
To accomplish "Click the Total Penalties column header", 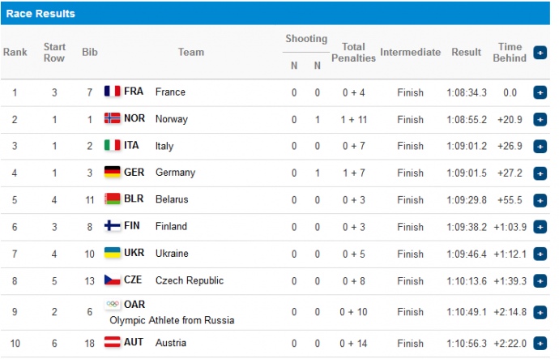I will 353,53.
